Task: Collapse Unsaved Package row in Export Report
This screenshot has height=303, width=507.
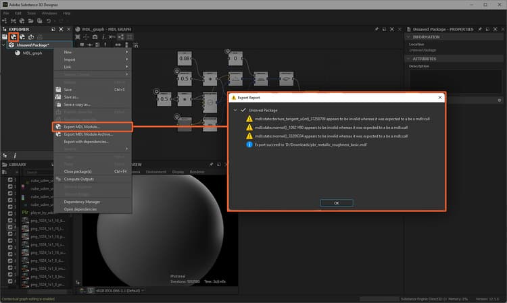Action: [235, 110]
